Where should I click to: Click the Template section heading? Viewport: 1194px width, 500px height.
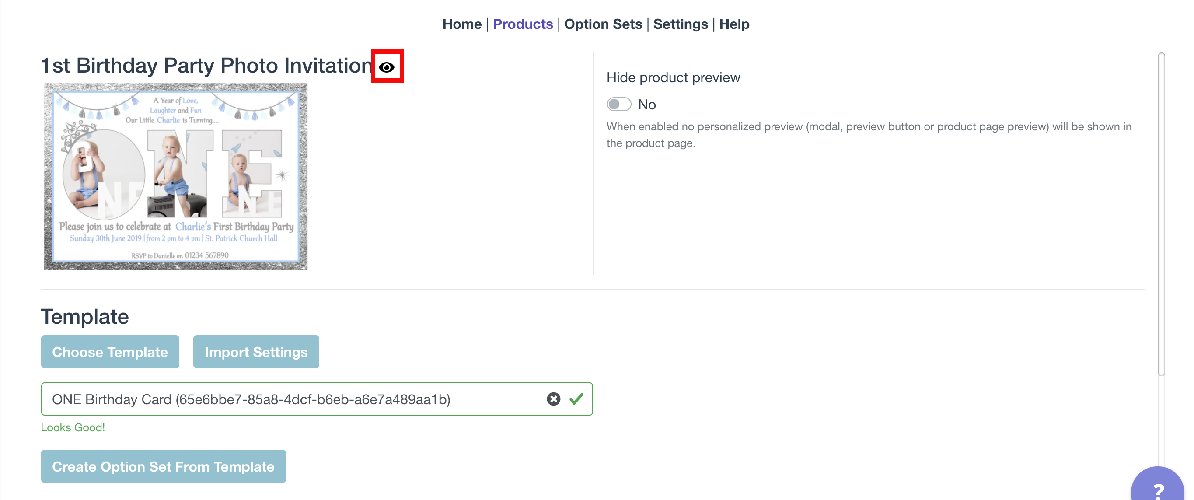click(x=85, y=317)
